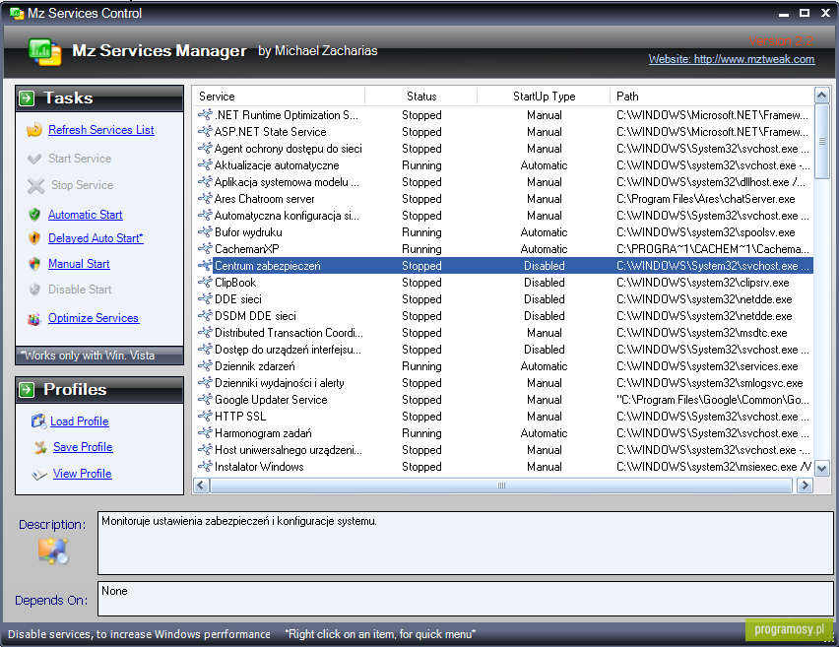The image size is (839, 647).
Task: Click the green arrow icon beside Profiles
Action: (x=27, y=390)
